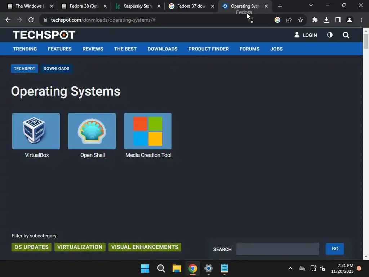Click the TechSpot logo
Viewport: 369px width, 277px height.
pyautogui.click(x=44, y=35)
